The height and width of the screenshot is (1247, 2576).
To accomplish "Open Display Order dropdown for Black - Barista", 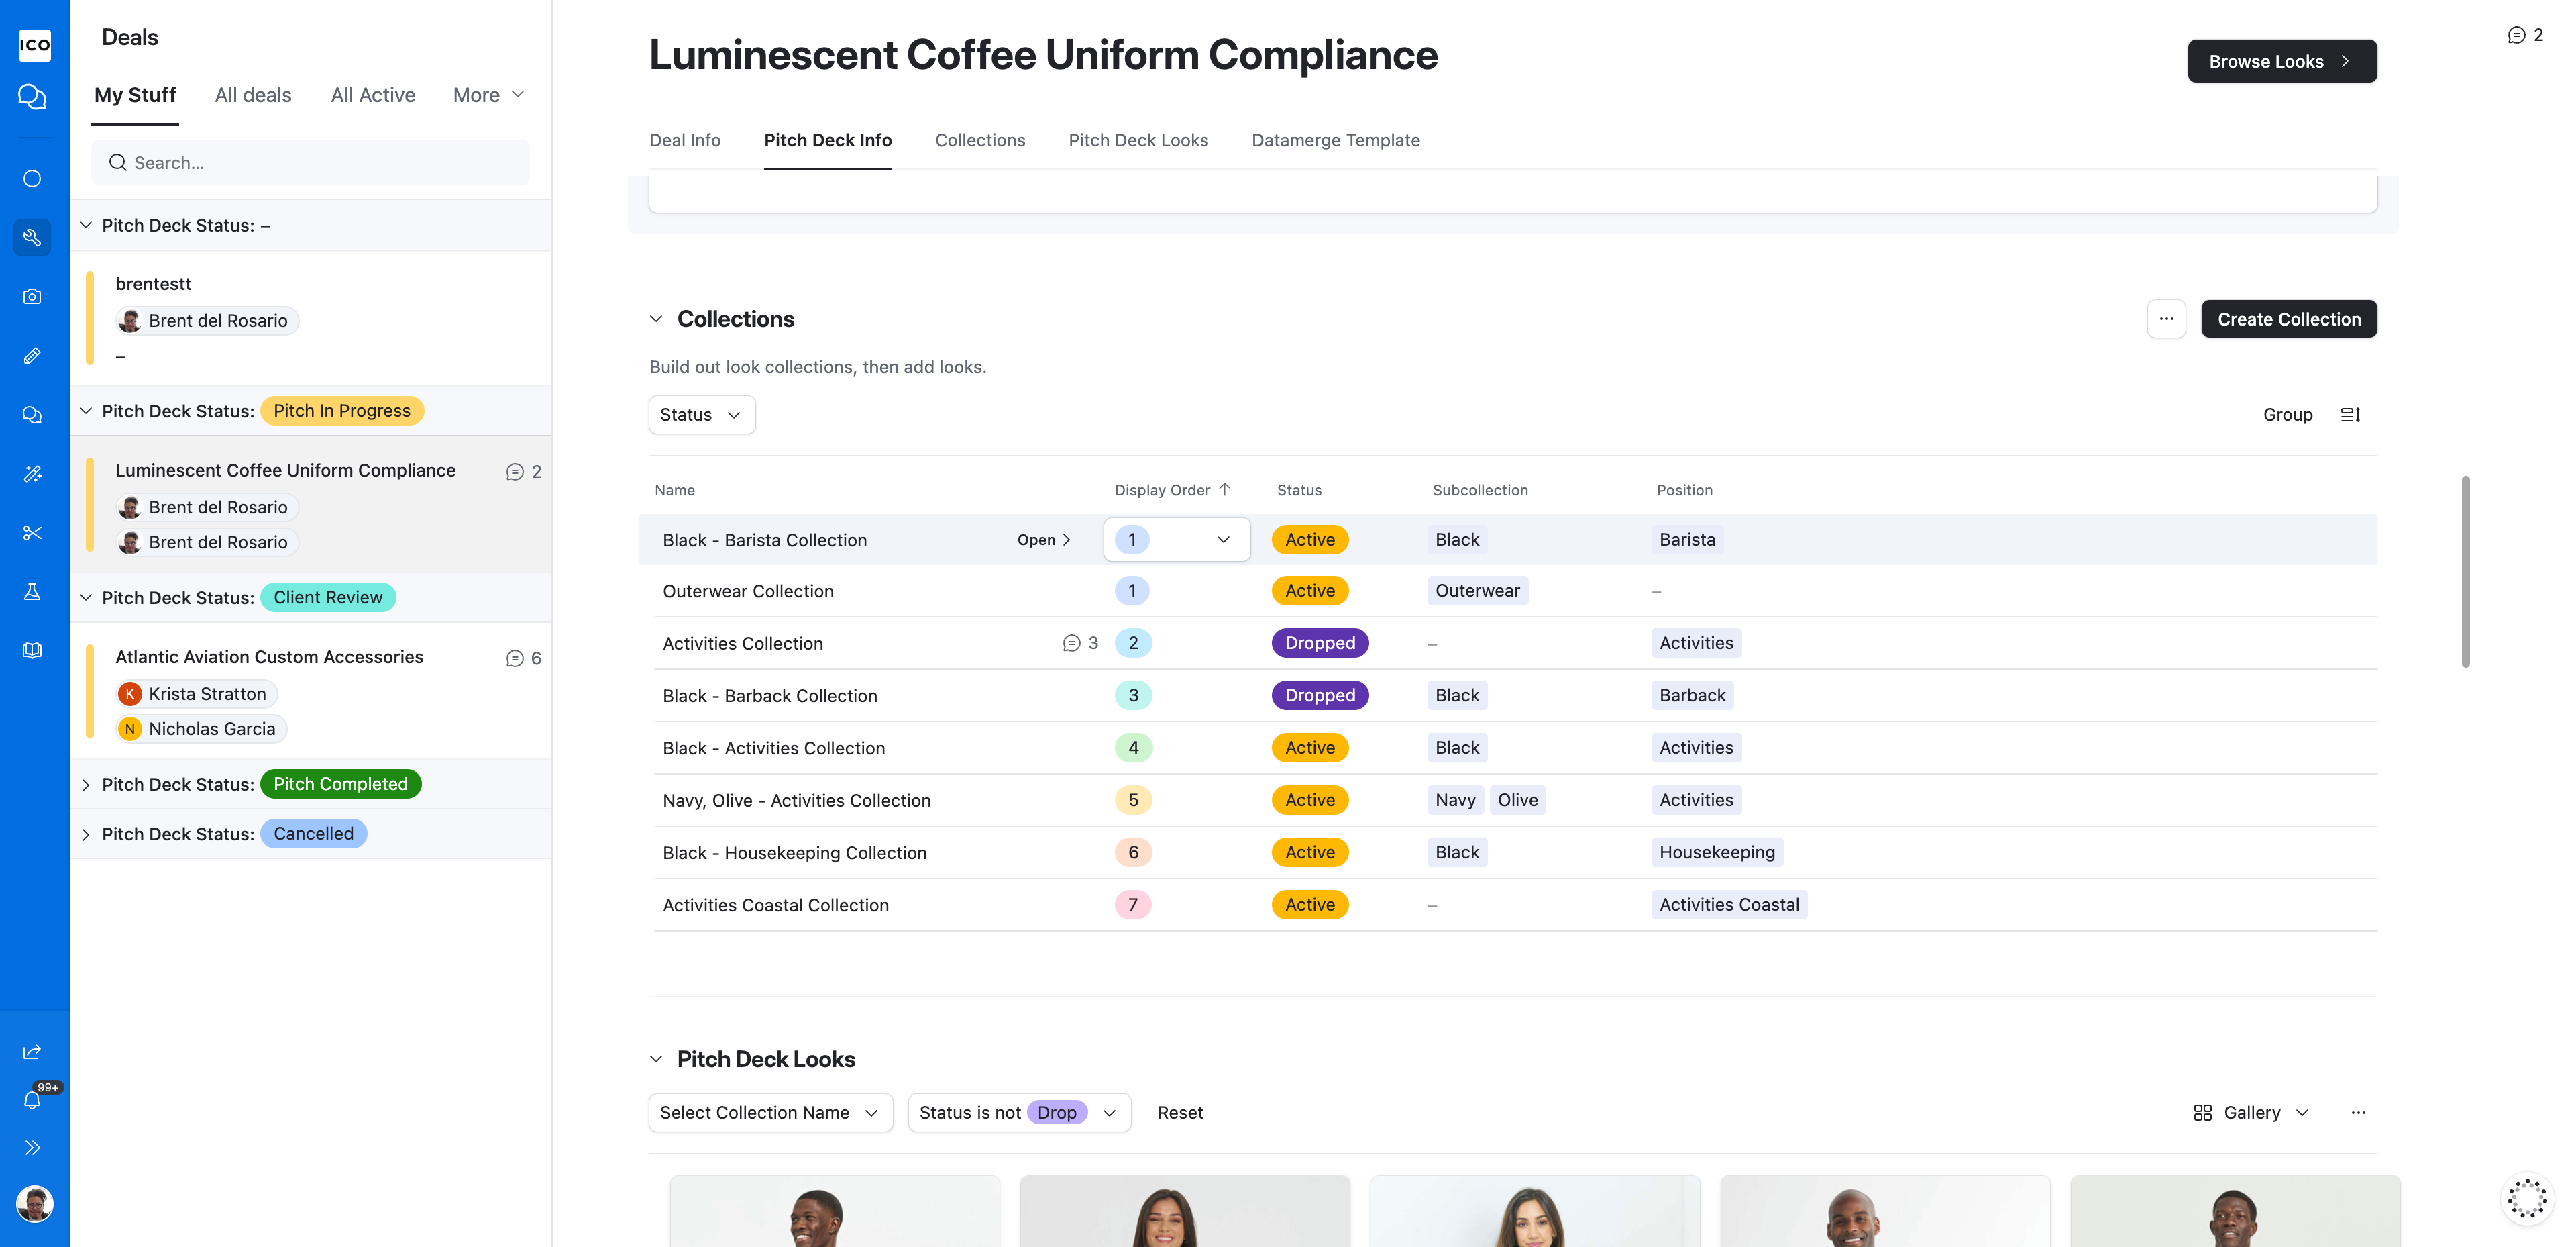I will (1176, 540).
